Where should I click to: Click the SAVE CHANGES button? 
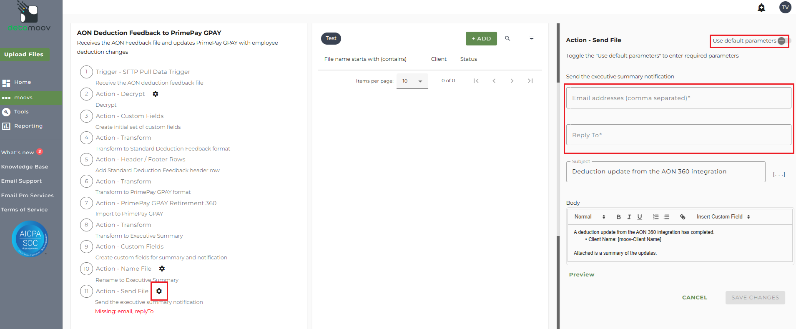pyautogui.click(x=755, y=298)
